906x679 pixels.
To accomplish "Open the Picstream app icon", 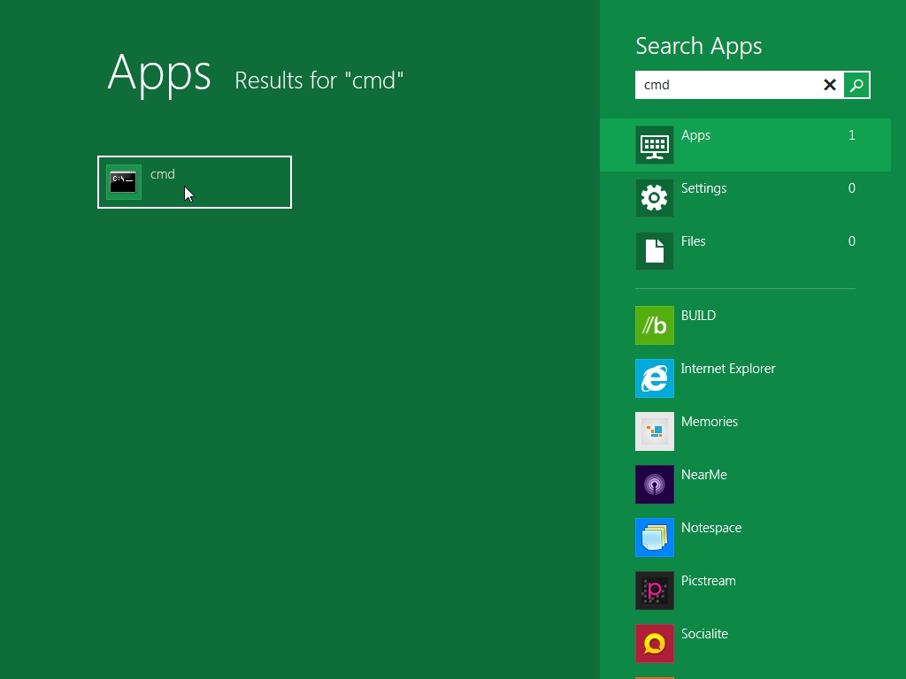I will [x=655, y=591].
